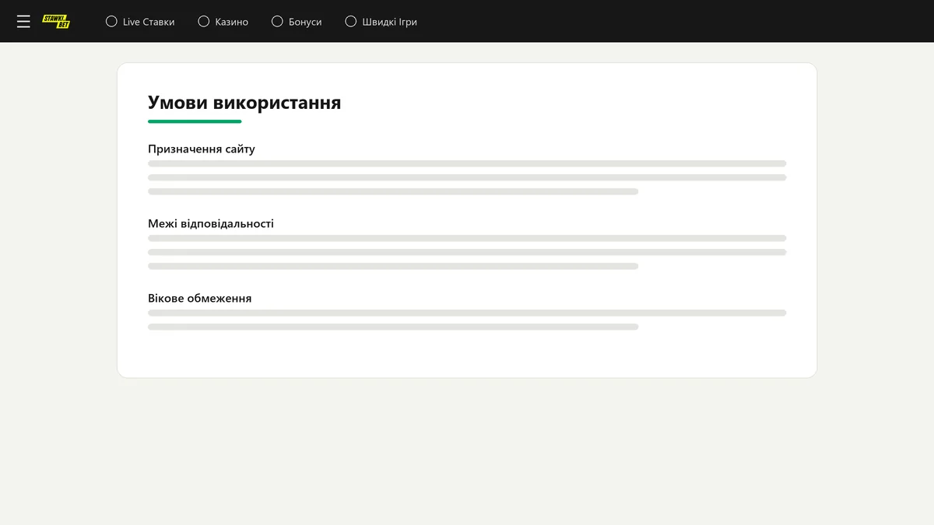
Task: Select the Вікове обмеження subheading
Action: [x=200, y=298]
